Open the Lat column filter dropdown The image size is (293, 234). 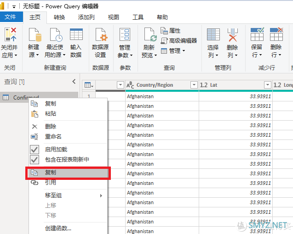(268, 85)
